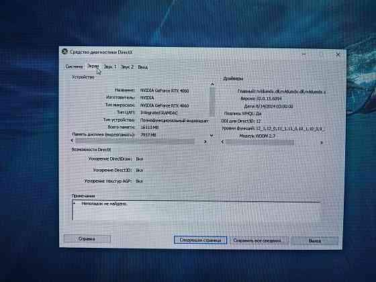
Task: Minimize the DirectX diagnostic window
Action: [x=303, y=54]
